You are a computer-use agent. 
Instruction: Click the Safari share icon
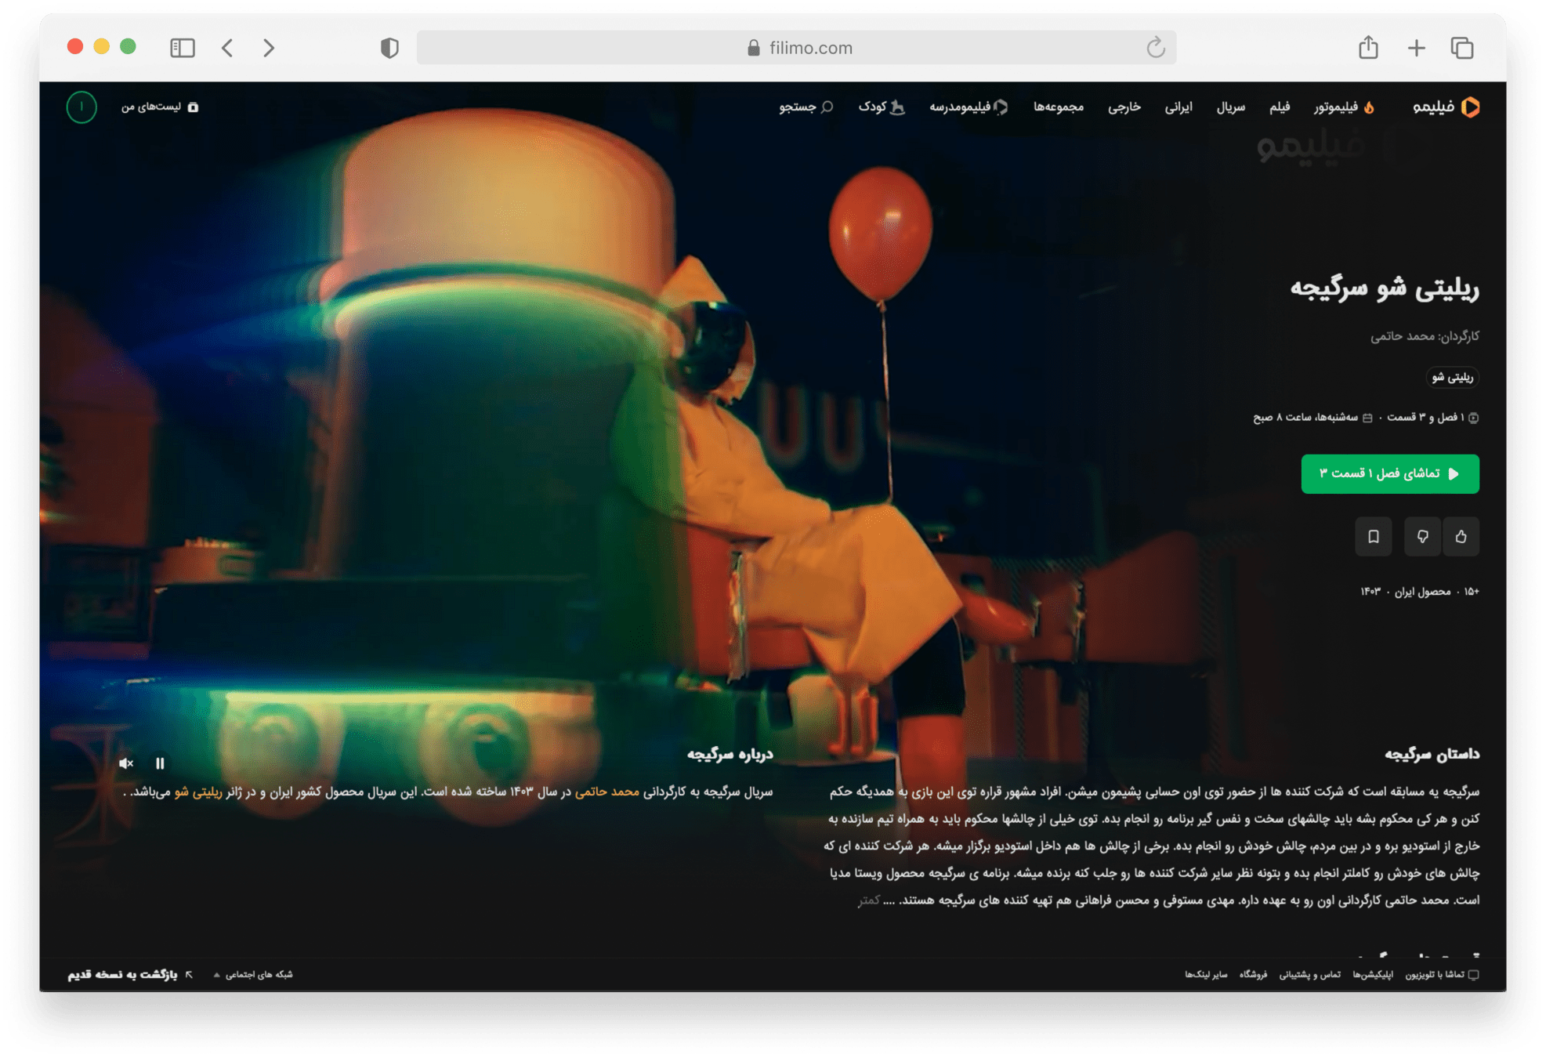coord(1368,48)
